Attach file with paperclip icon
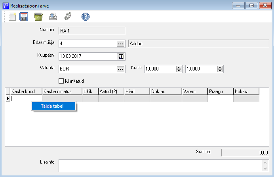Viewport: 274px width, 177px height. [68, 16]
